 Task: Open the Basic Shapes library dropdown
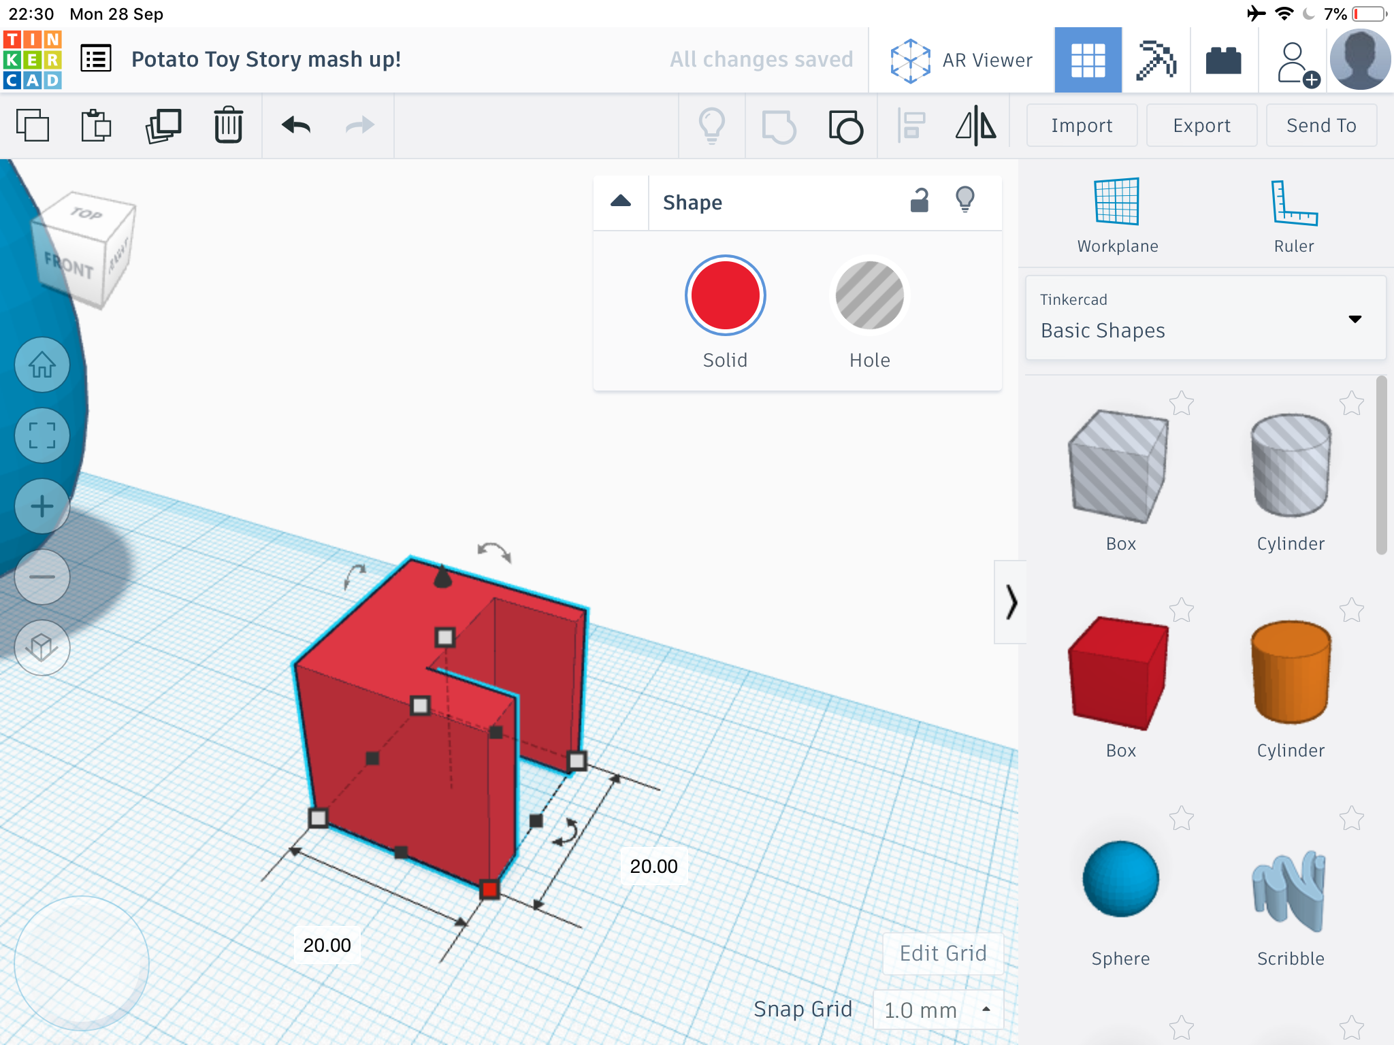(x=1205, y=318)
